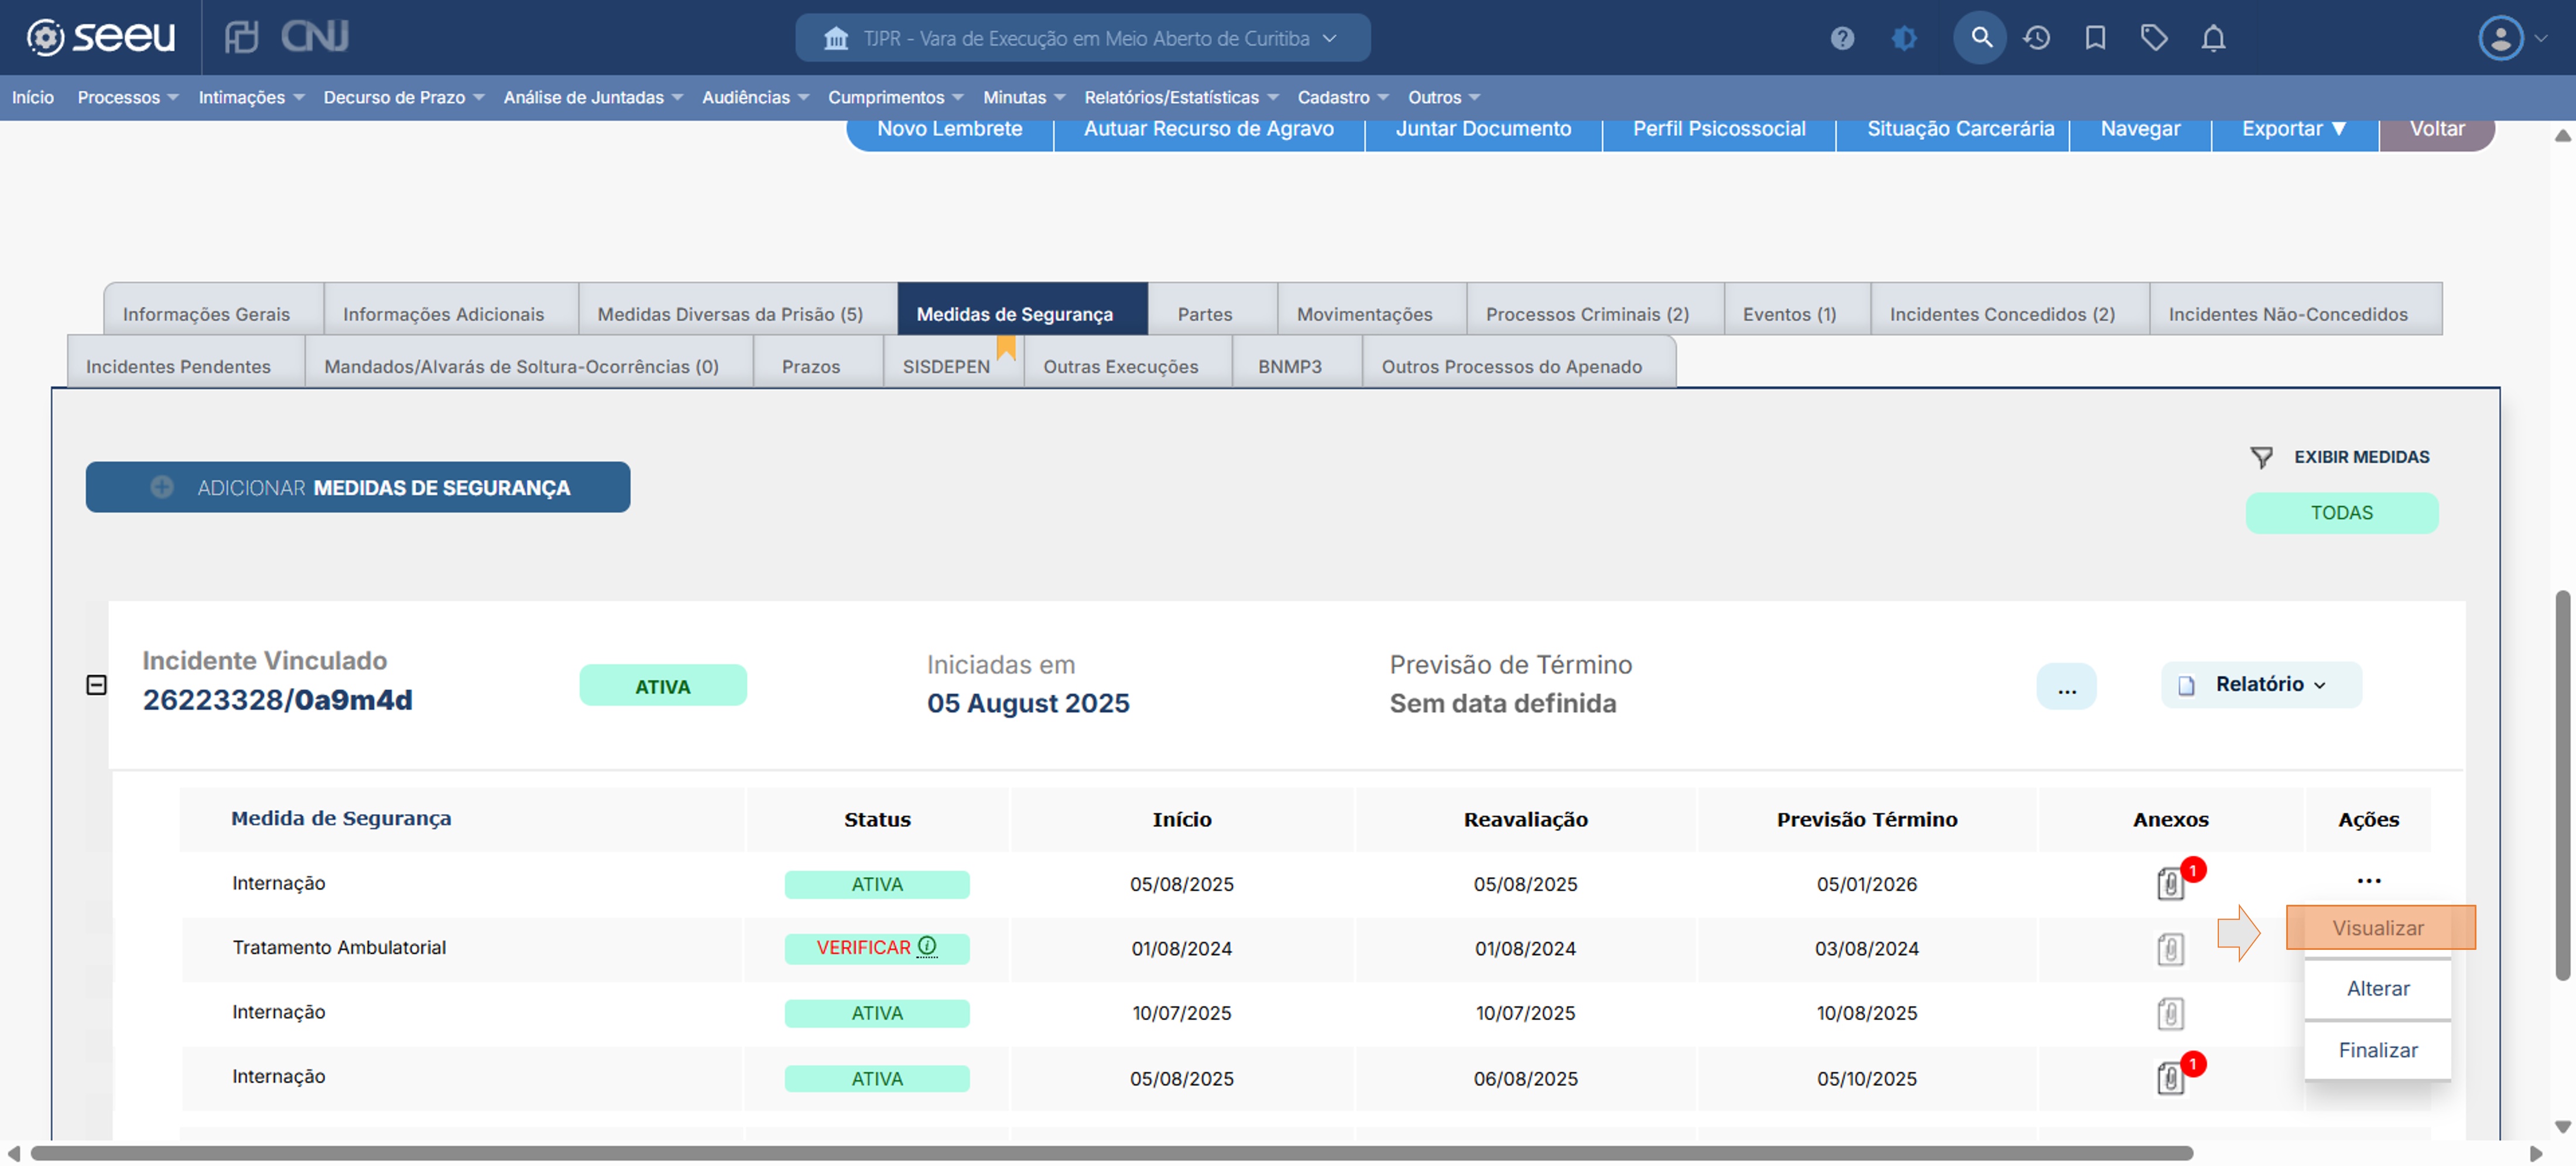Open the help question mark icon

coord(1842,38)
